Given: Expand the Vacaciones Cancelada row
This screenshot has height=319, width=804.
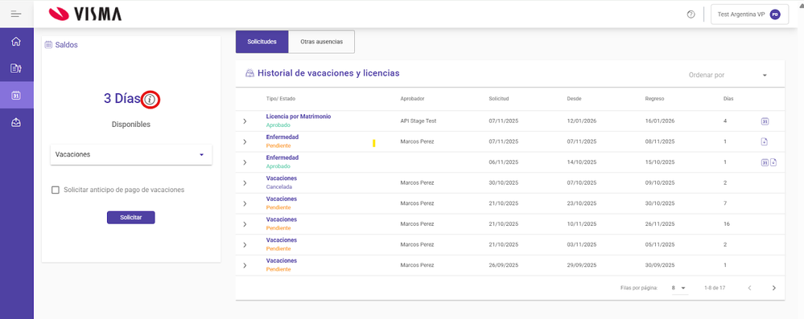Looking at the screenshot, I should pyautogui.click(x=245, y=182).
